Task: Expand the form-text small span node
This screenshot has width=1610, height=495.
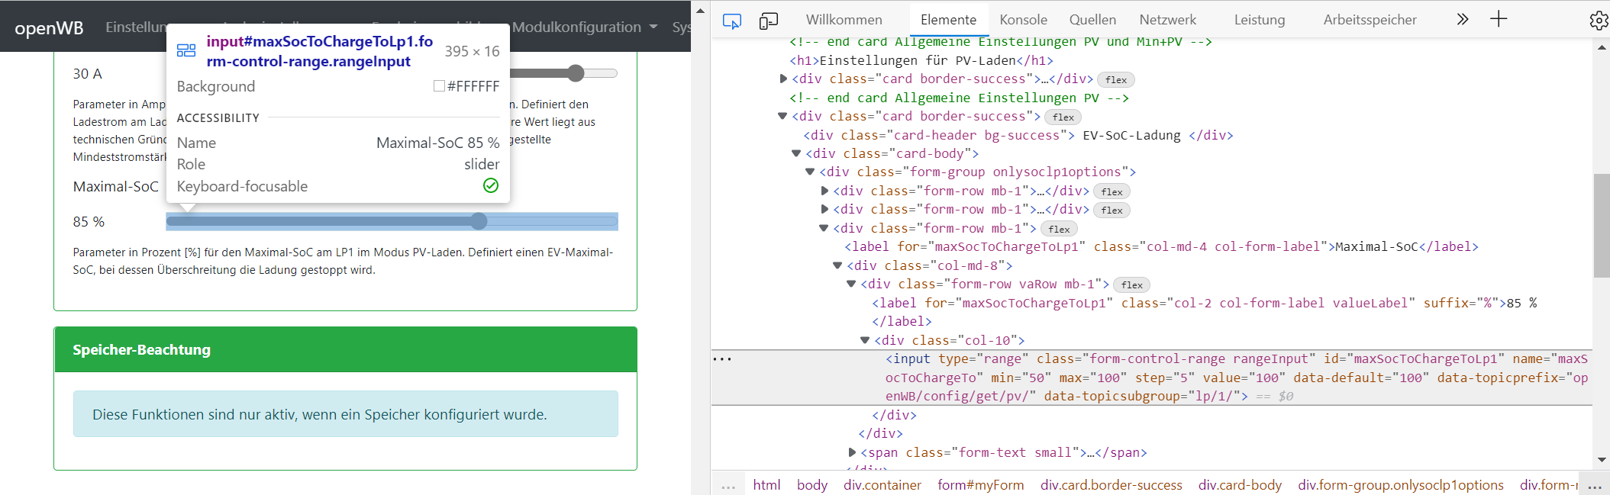Action: [x=852, y=452]
